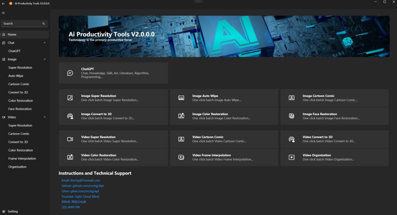The width and height of the screenshot is (397, 215).
Task: Click the Youtube Light Cloud Wind link
Action: pos(80,196)
